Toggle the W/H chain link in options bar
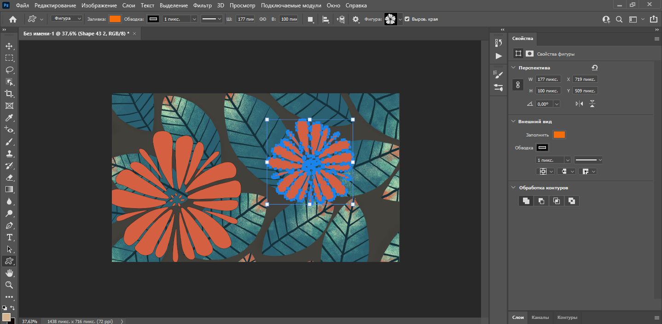This screenshot has width=662, height=324. [x=263, y=19]
